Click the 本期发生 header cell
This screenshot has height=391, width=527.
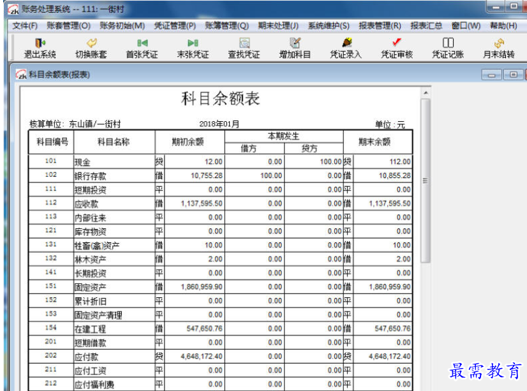tap(284, 136)
